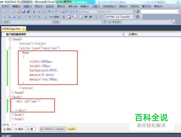The height and width of the screenshot is (137, 181).
Task: Click the find combo box input
Action: coord(160,12)
